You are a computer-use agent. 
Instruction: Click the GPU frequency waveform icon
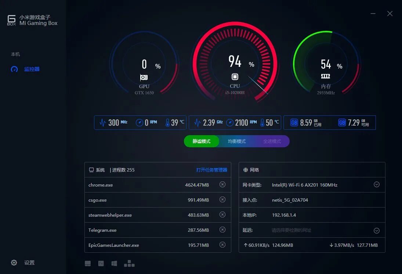tap(102, 123)
